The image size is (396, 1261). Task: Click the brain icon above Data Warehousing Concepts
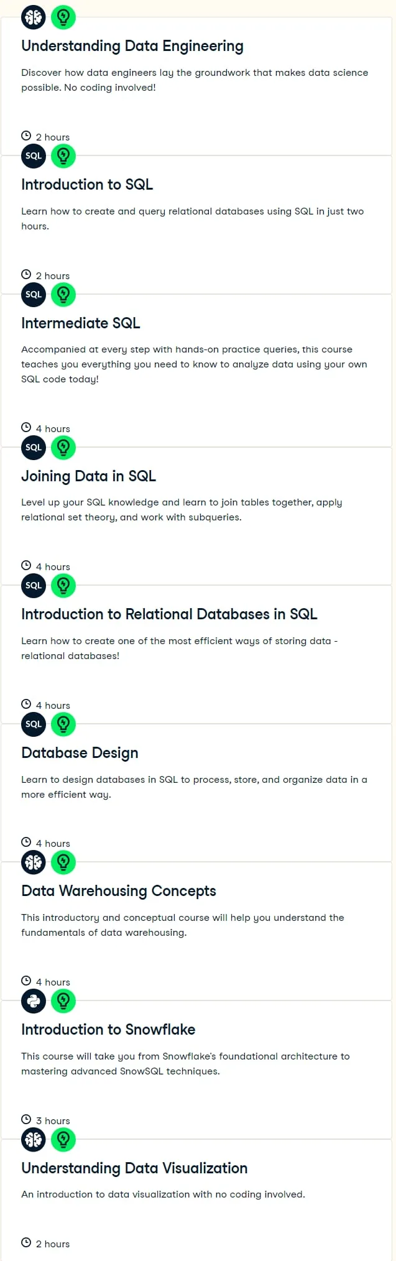[34, 862]
